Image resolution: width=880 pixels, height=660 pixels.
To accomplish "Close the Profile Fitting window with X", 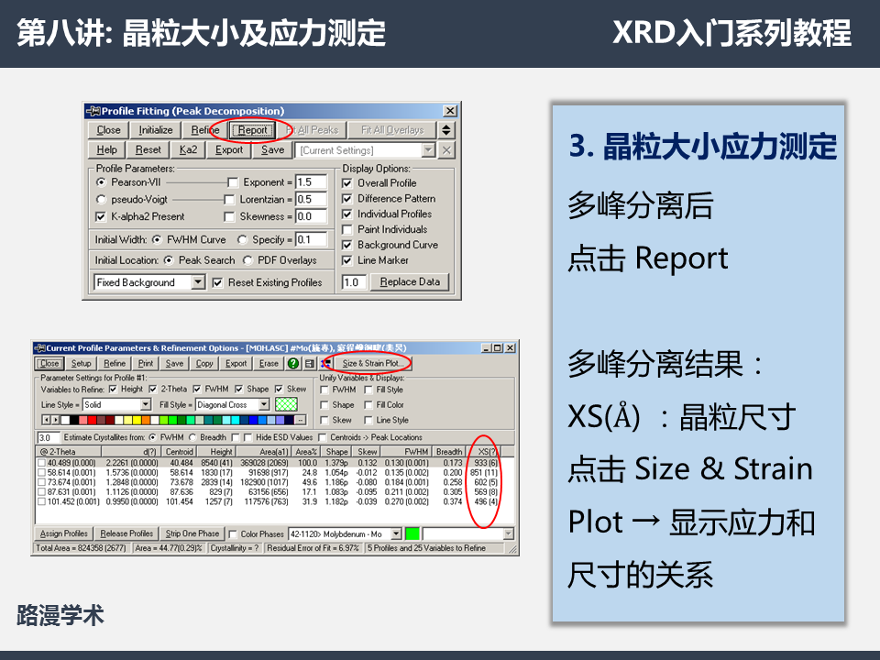I will tap(450, 111).
